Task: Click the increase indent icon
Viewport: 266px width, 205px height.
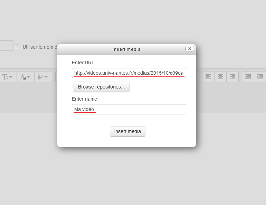Action: (260, 77)
